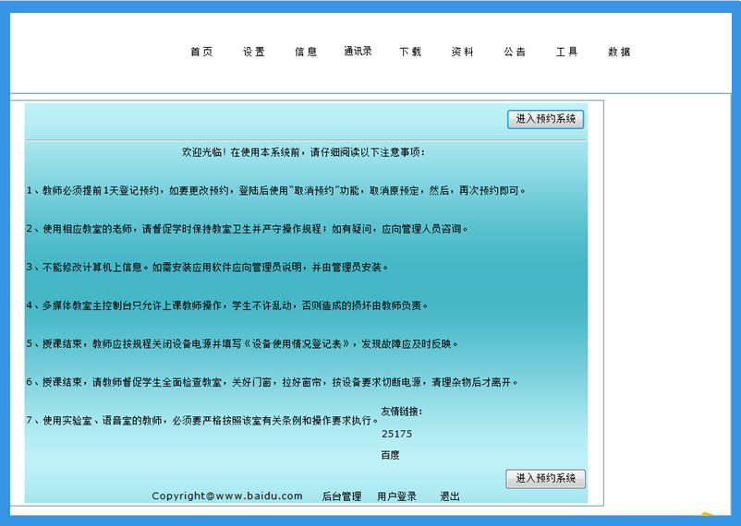Open the 首页 menu item
Image resolution: width=741 pixels, height=526 pixels.
[201, 52]
